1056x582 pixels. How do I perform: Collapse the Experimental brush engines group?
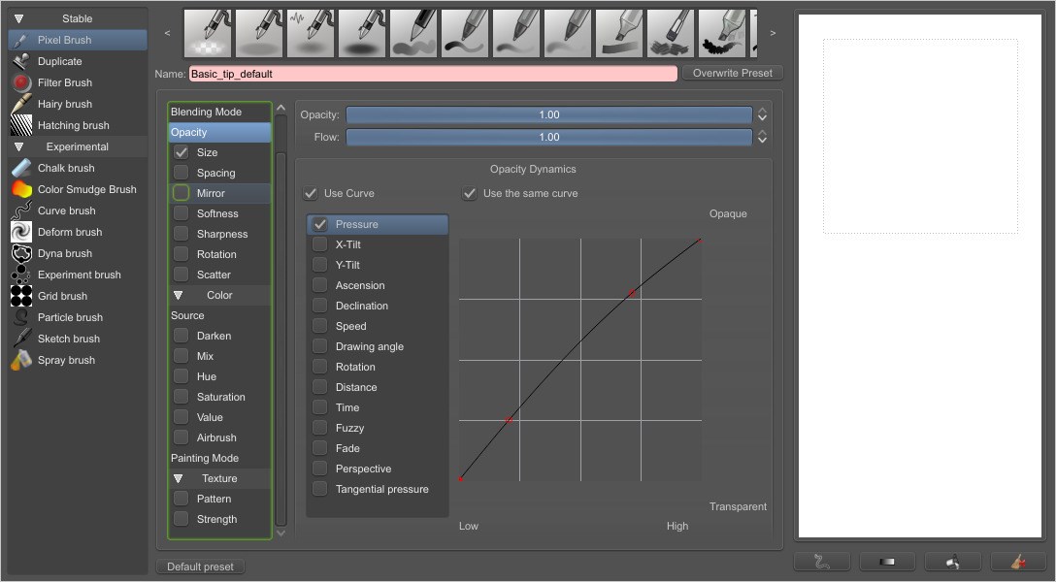tap(18, 146)
